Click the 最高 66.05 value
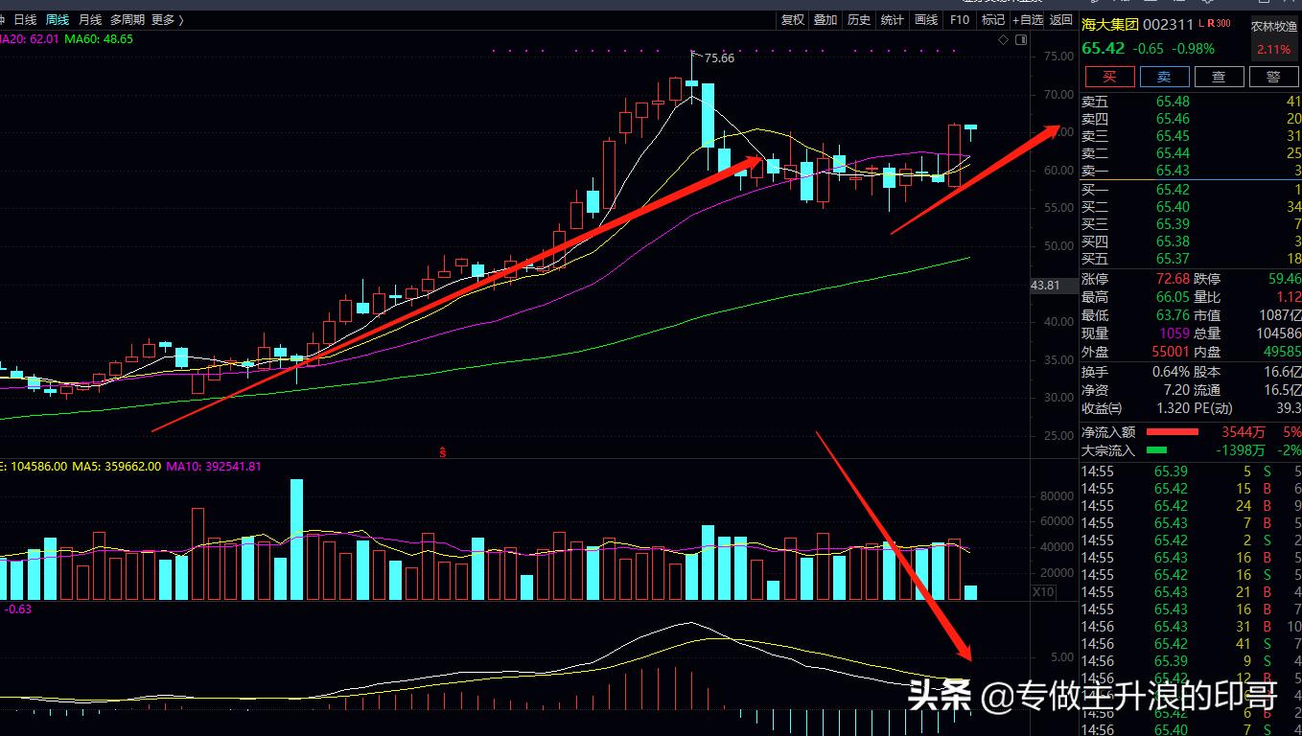This screenshot has height=736, width=1302. tap(1172, 297)
